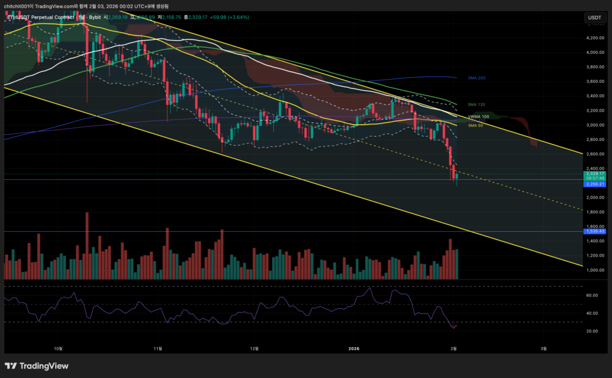Click the 11월 label on time axis

click(x=158, y=348)
